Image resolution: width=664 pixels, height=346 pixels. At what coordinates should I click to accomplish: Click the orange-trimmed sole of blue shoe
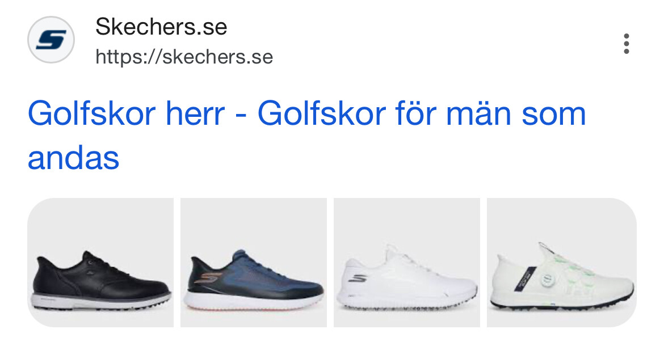click(253, 303)
